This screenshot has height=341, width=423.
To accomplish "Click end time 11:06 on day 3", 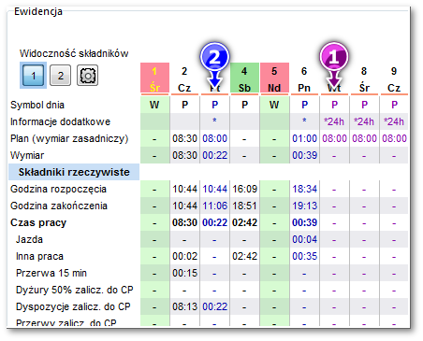I will pos(214,206).
